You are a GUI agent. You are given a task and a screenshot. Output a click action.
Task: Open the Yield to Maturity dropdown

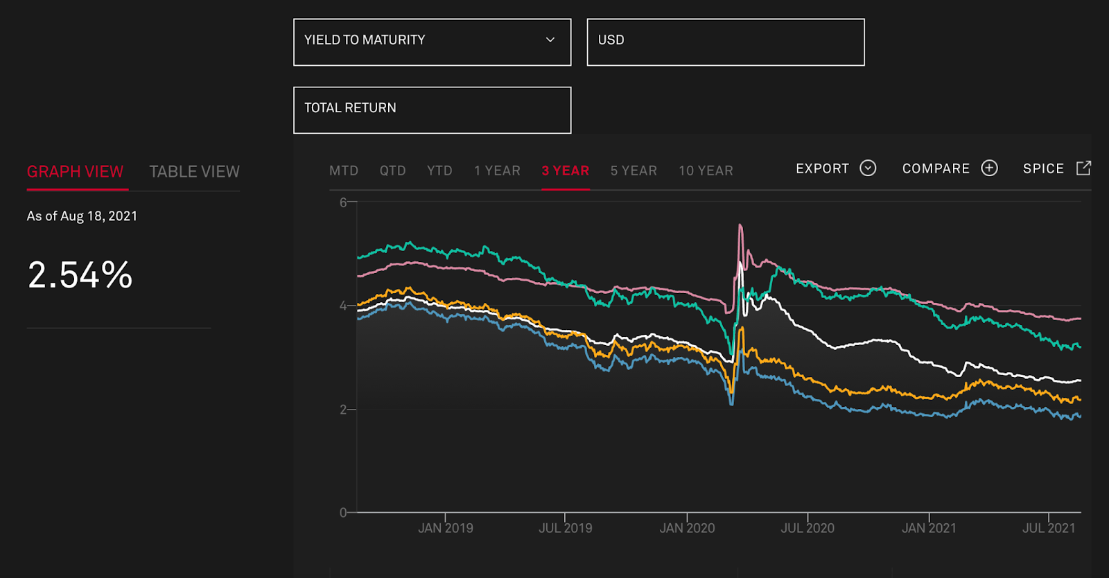click(432, 42)
